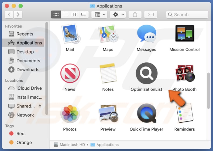The width and height of the screenshot is (213, 151).
Task: Open Downloads in the sidebar
Action: point(23,70)
